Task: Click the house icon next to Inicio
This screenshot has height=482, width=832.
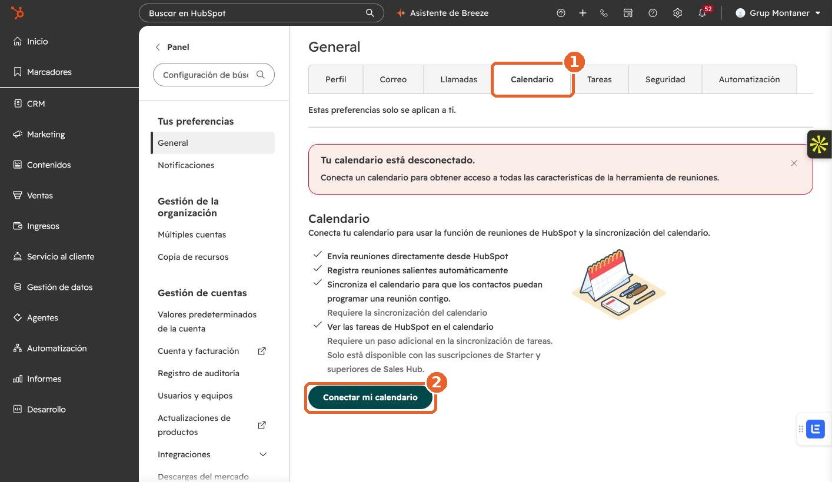Action: [x=18, y=41]
